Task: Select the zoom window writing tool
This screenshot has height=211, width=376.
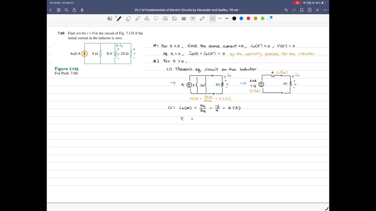Action: tap(110, 18)
